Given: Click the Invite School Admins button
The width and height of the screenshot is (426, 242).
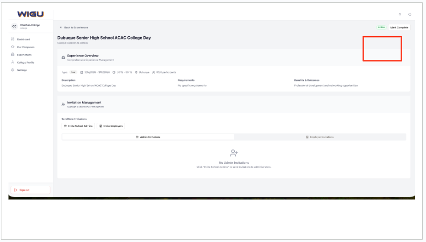Looking at the screenshot, I should point(78,126).
